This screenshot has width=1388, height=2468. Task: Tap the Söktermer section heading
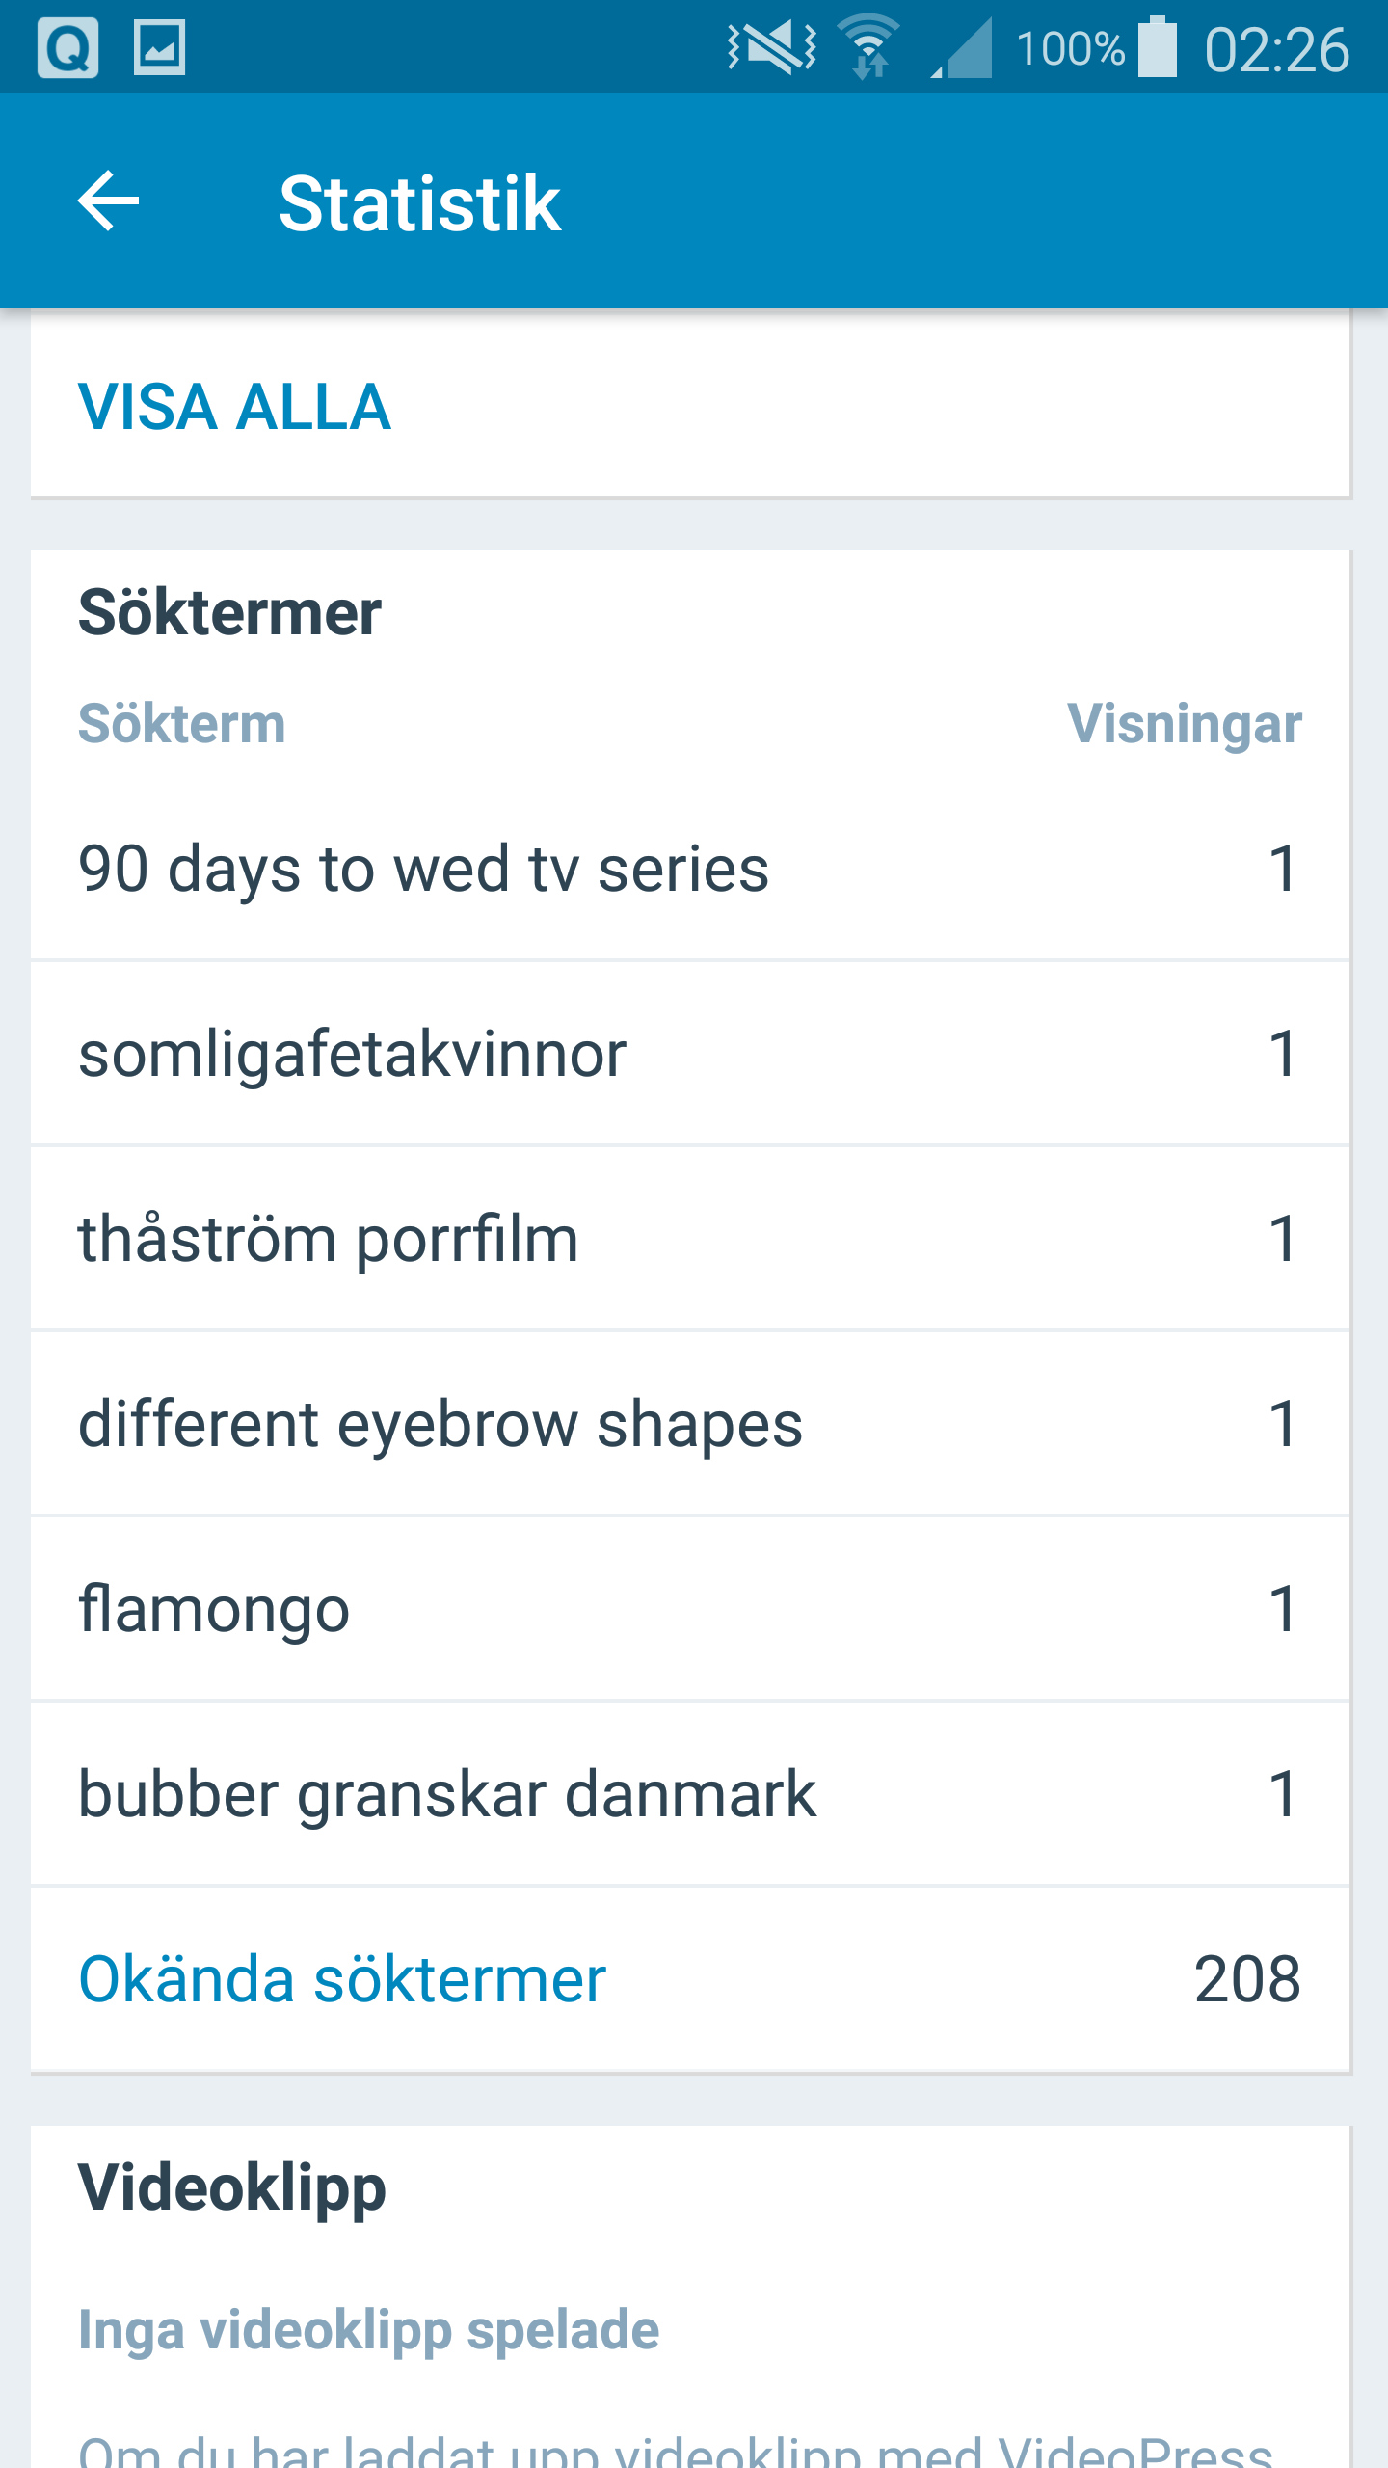click(x=229, y=612)
